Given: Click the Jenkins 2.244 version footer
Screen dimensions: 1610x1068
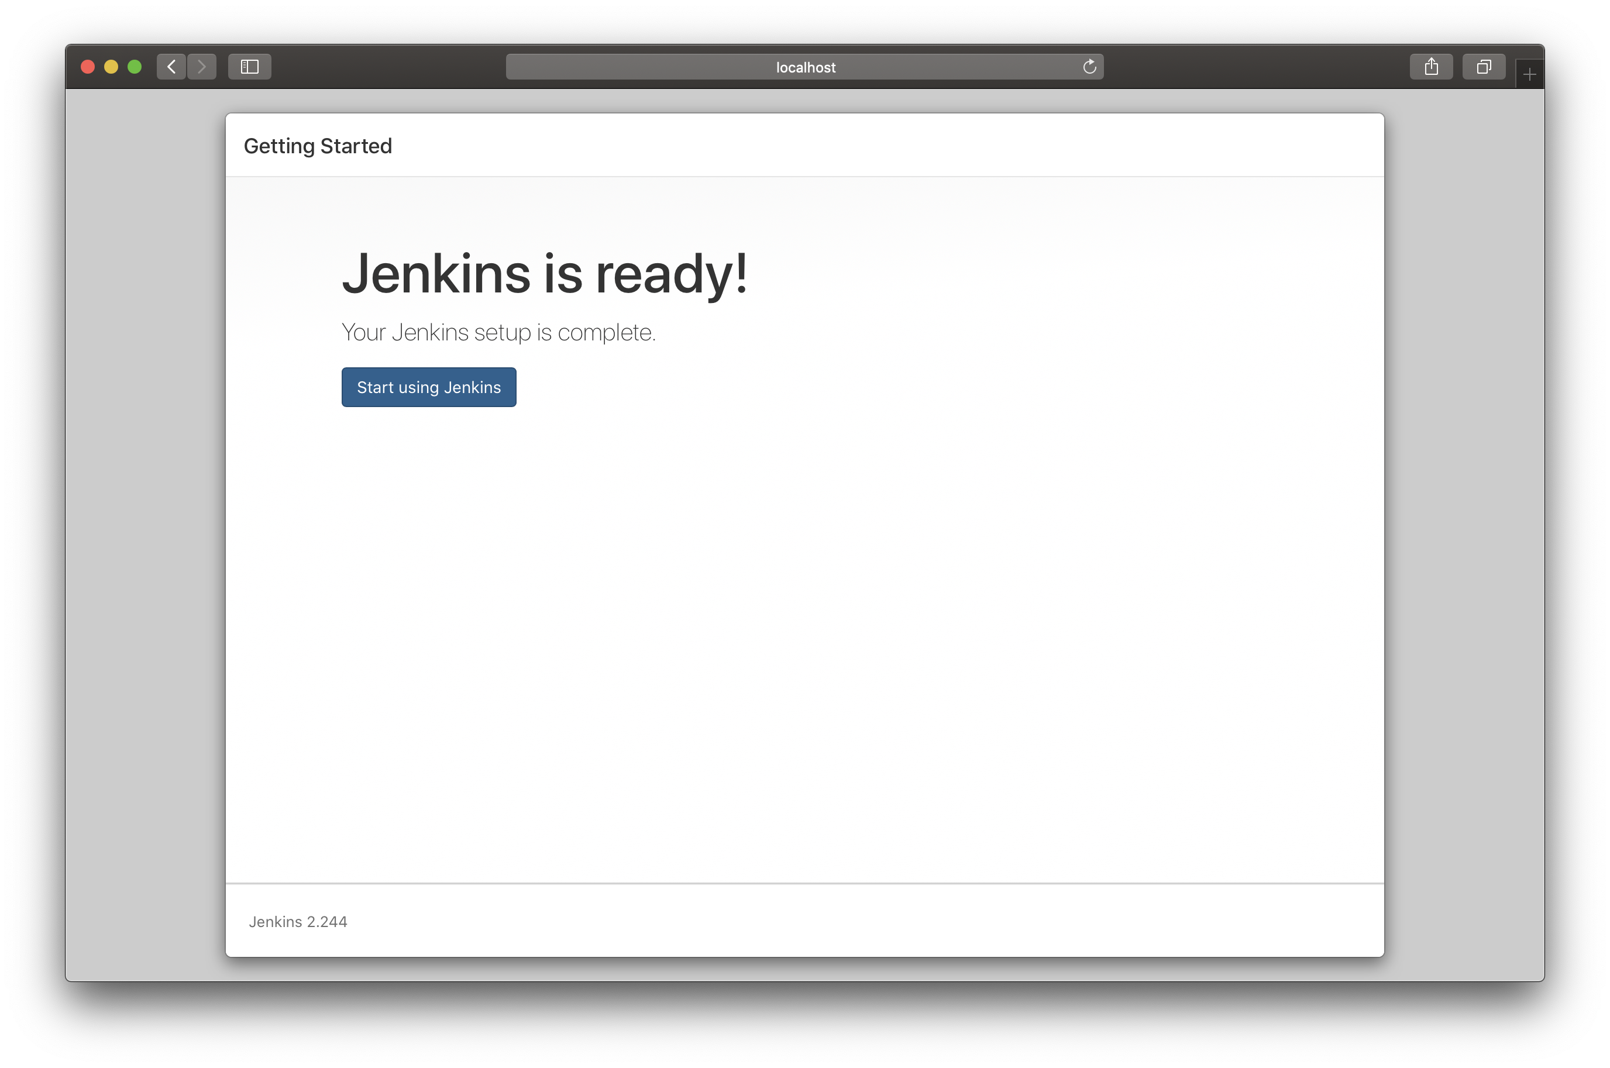Looking at the screenshot, I should [298, 922].
